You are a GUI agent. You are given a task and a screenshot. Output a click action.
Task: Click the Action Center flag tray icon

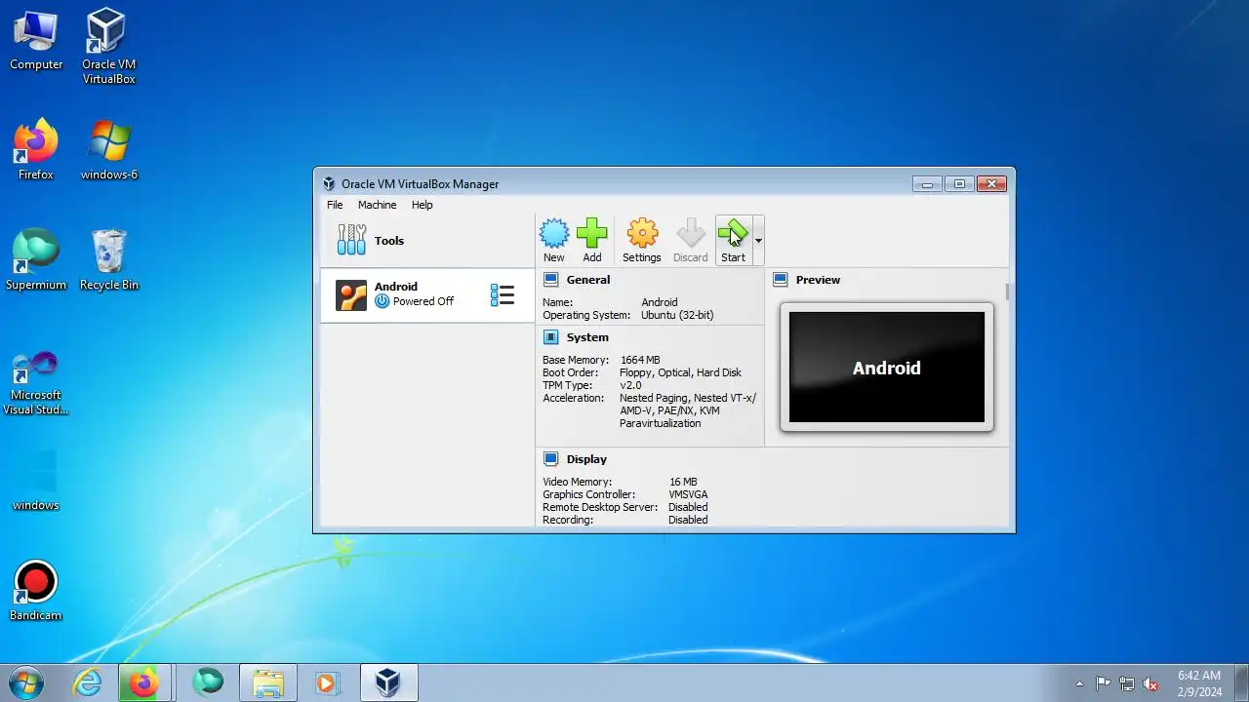tap(1103, 683)
